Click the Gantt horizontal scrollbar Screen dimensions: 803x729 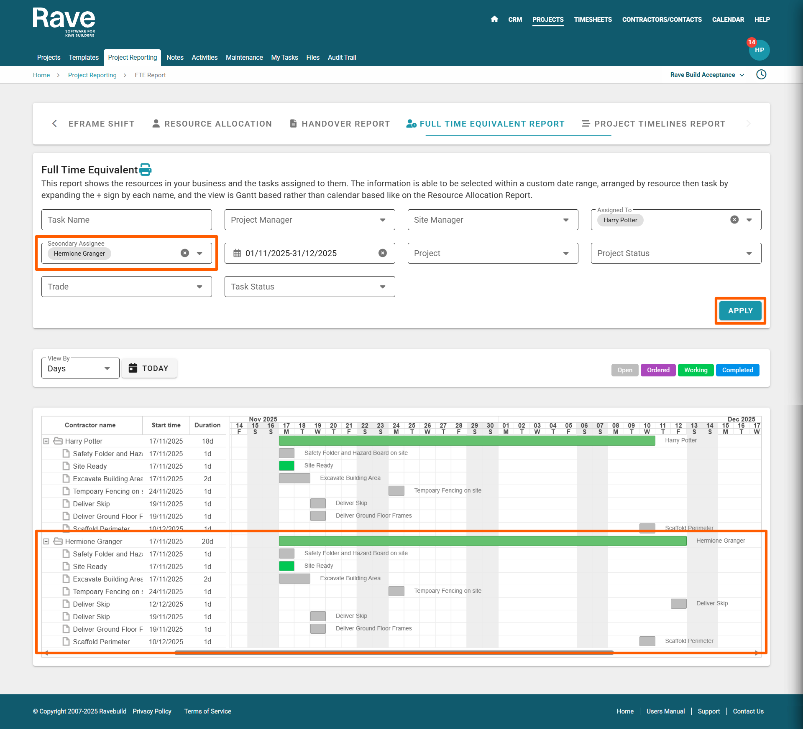click(x=393, y=653)
